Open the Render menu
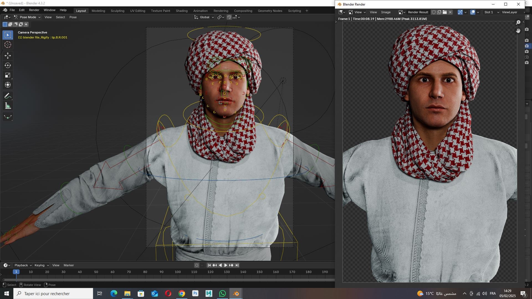Viewport: 532px width, 299px height. tap(34, 10)
